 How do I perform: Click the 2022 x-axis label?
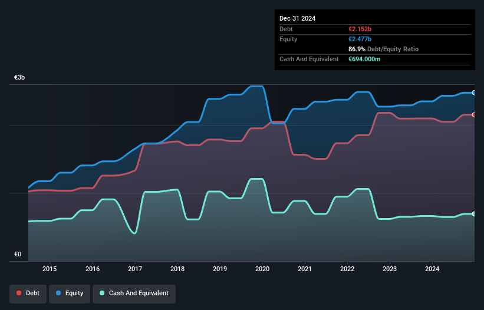(347, 269)
